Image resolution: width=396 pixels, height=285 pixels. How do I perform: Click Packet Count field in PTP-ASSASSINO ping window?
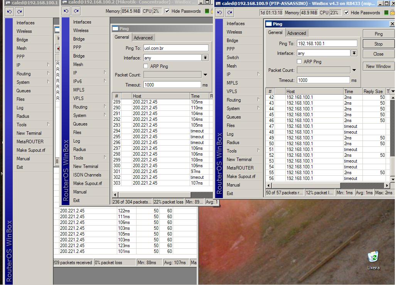click(324, 70)
